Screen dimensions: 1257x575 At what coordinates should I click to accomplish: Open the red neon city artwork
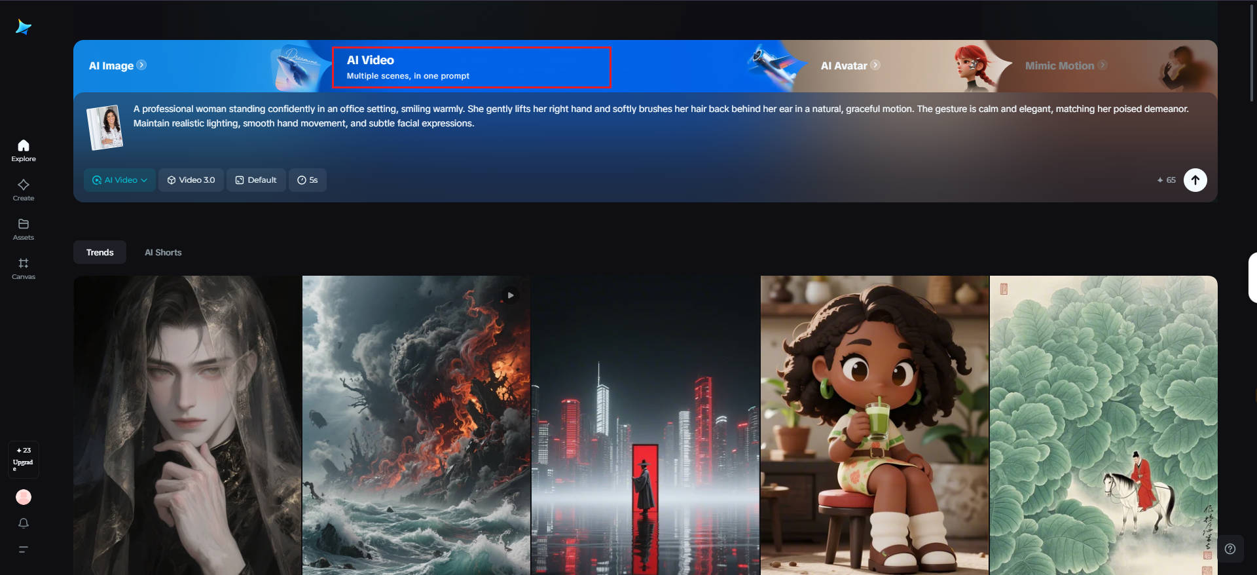(x=646, y=425)
